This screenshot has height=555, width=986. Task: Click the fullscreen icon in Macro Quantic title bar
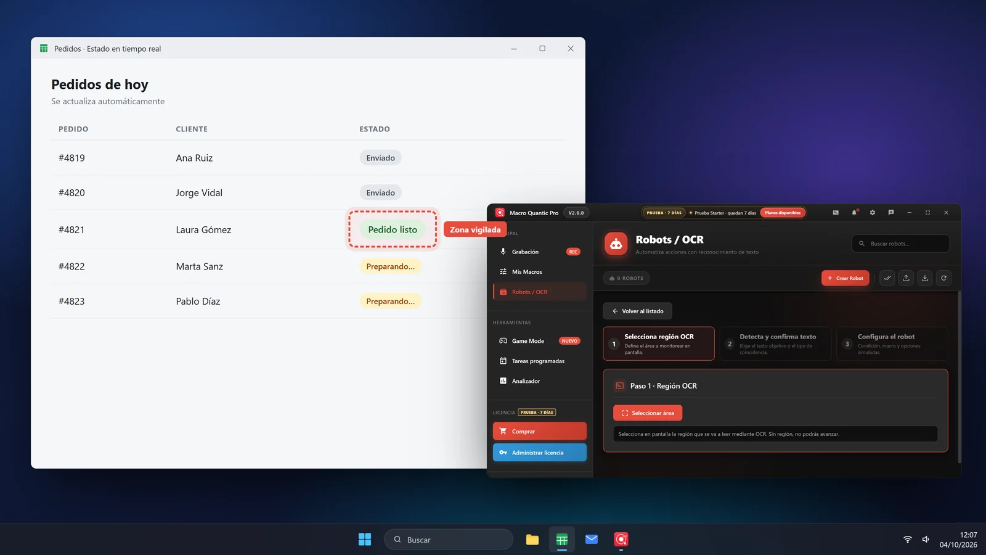click(x=927, y=213)
